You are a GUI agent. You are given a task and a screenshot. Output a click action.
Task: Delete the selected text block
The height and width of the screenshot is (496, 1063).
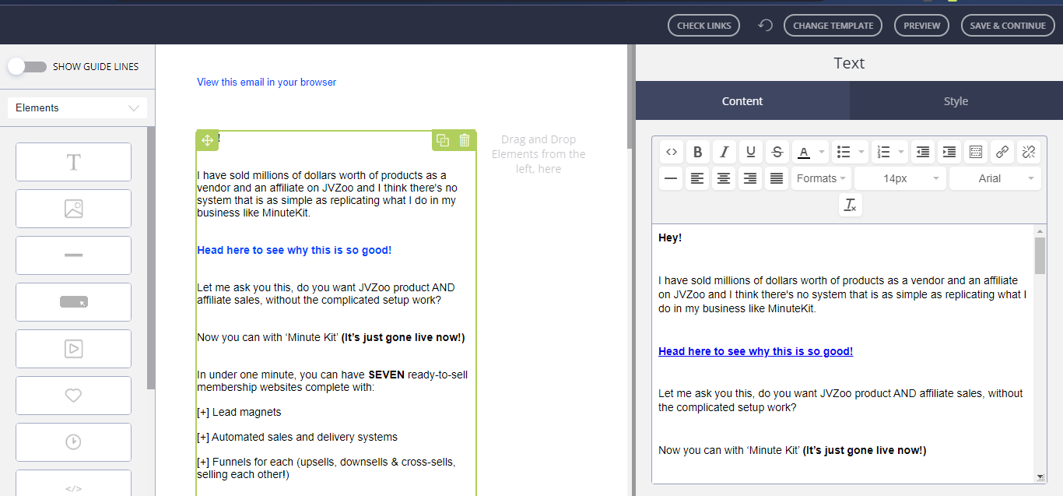465,140
